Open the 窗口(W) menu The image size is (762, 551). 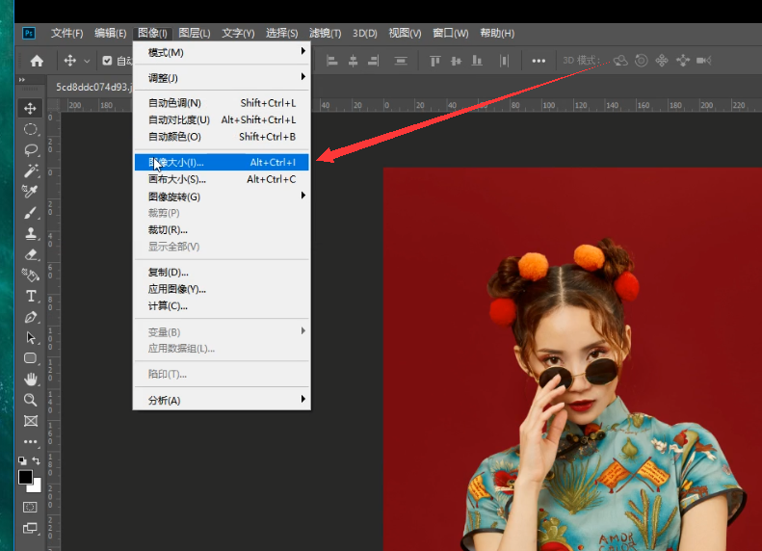(451, 33)
